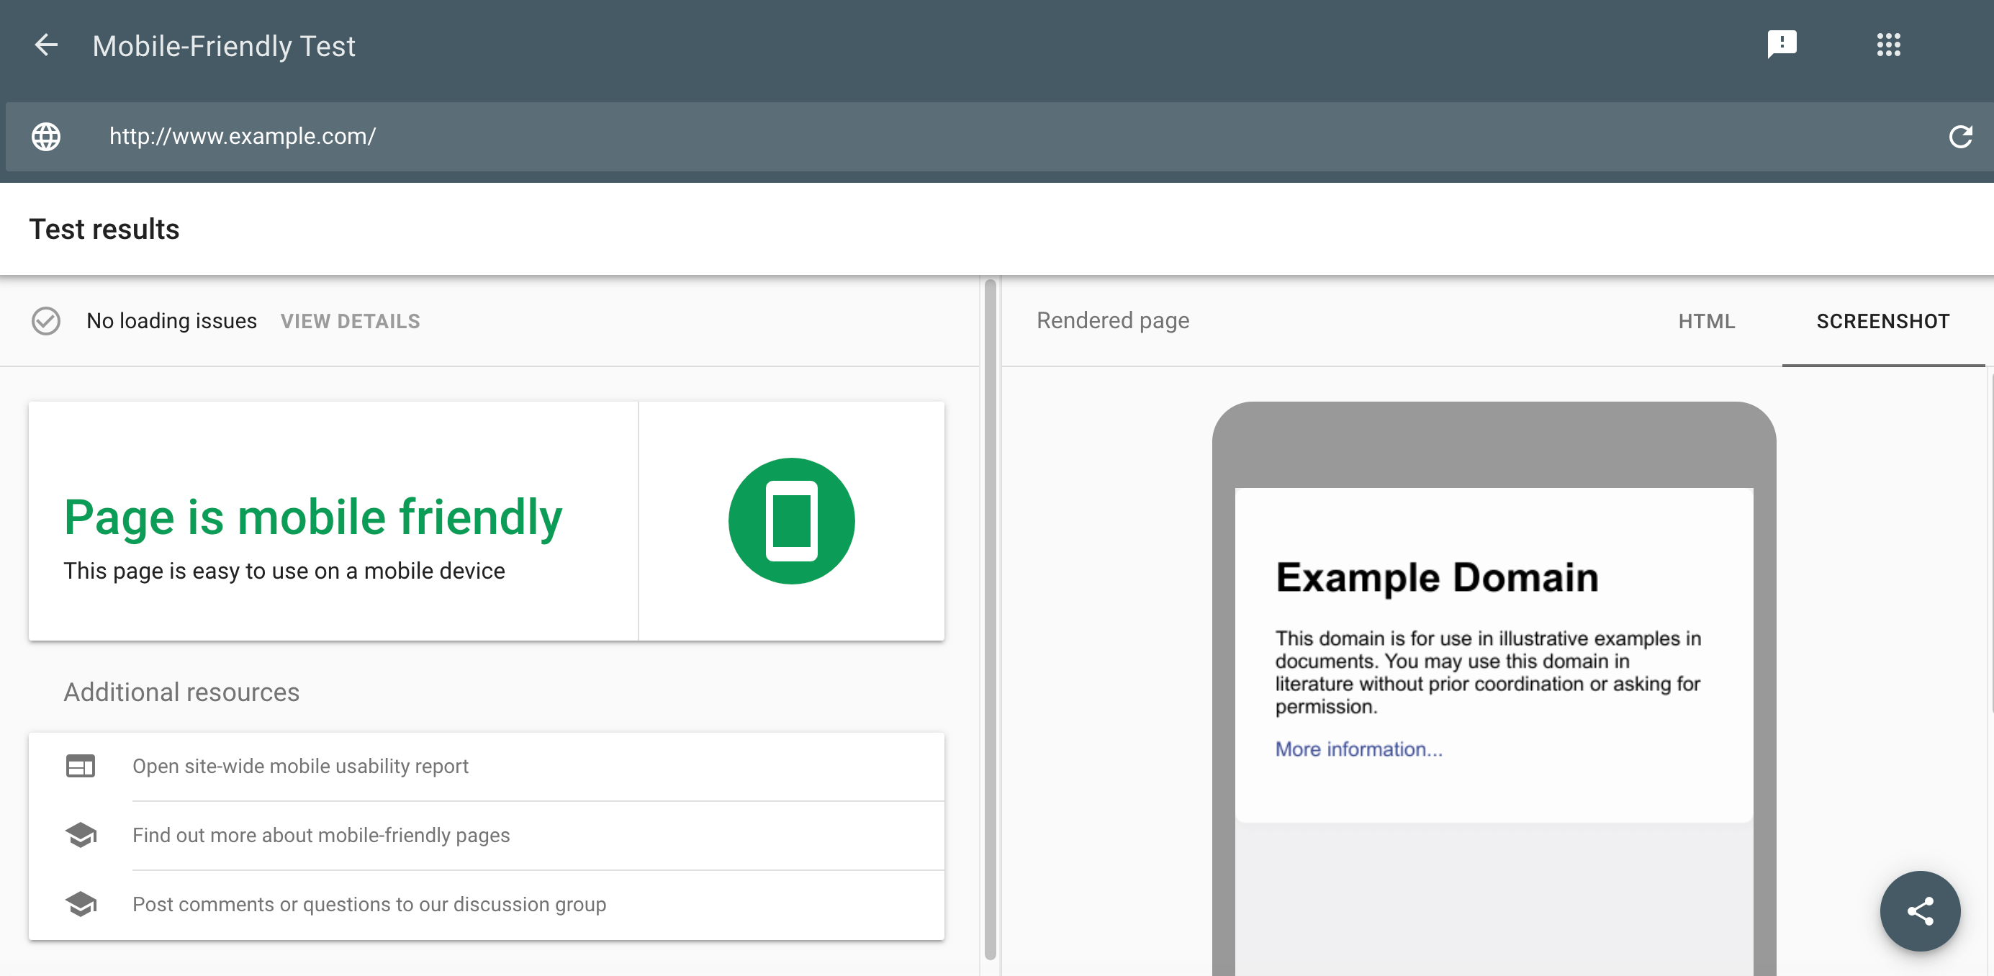Click More information link in rendered page
Image resolution: width=1994 pixels, height=976 pixels.
point(1358,749)
